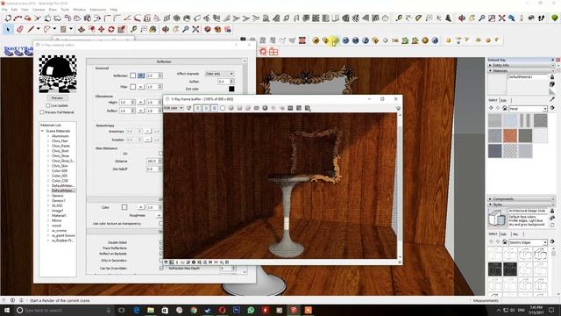This screenshot has height=316, width=561.
Task: Select wood in the materials list
Action: click(x=56, y=226)
